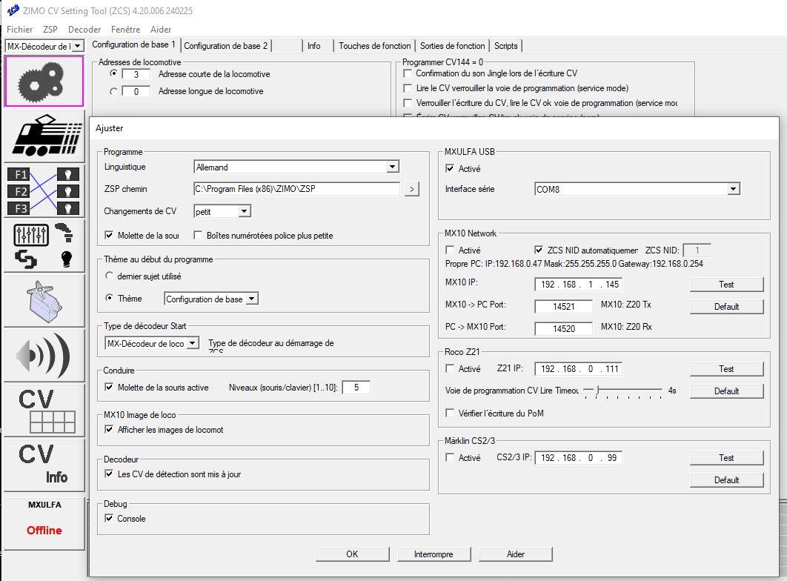Open the F1 F2 F3 function mapping icon
The height and width of the screenshot is (581, 787).
click(44, 190)
